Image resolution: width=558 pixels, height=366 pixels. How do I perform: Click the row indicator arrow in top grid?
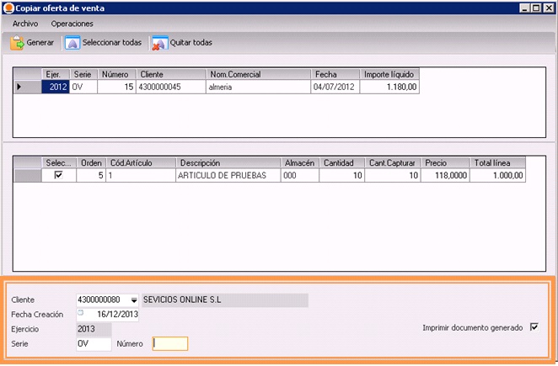(20, 87)
